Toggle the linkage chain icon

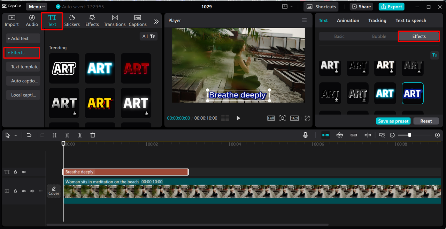pyautogui.click(x=354, y=135)
